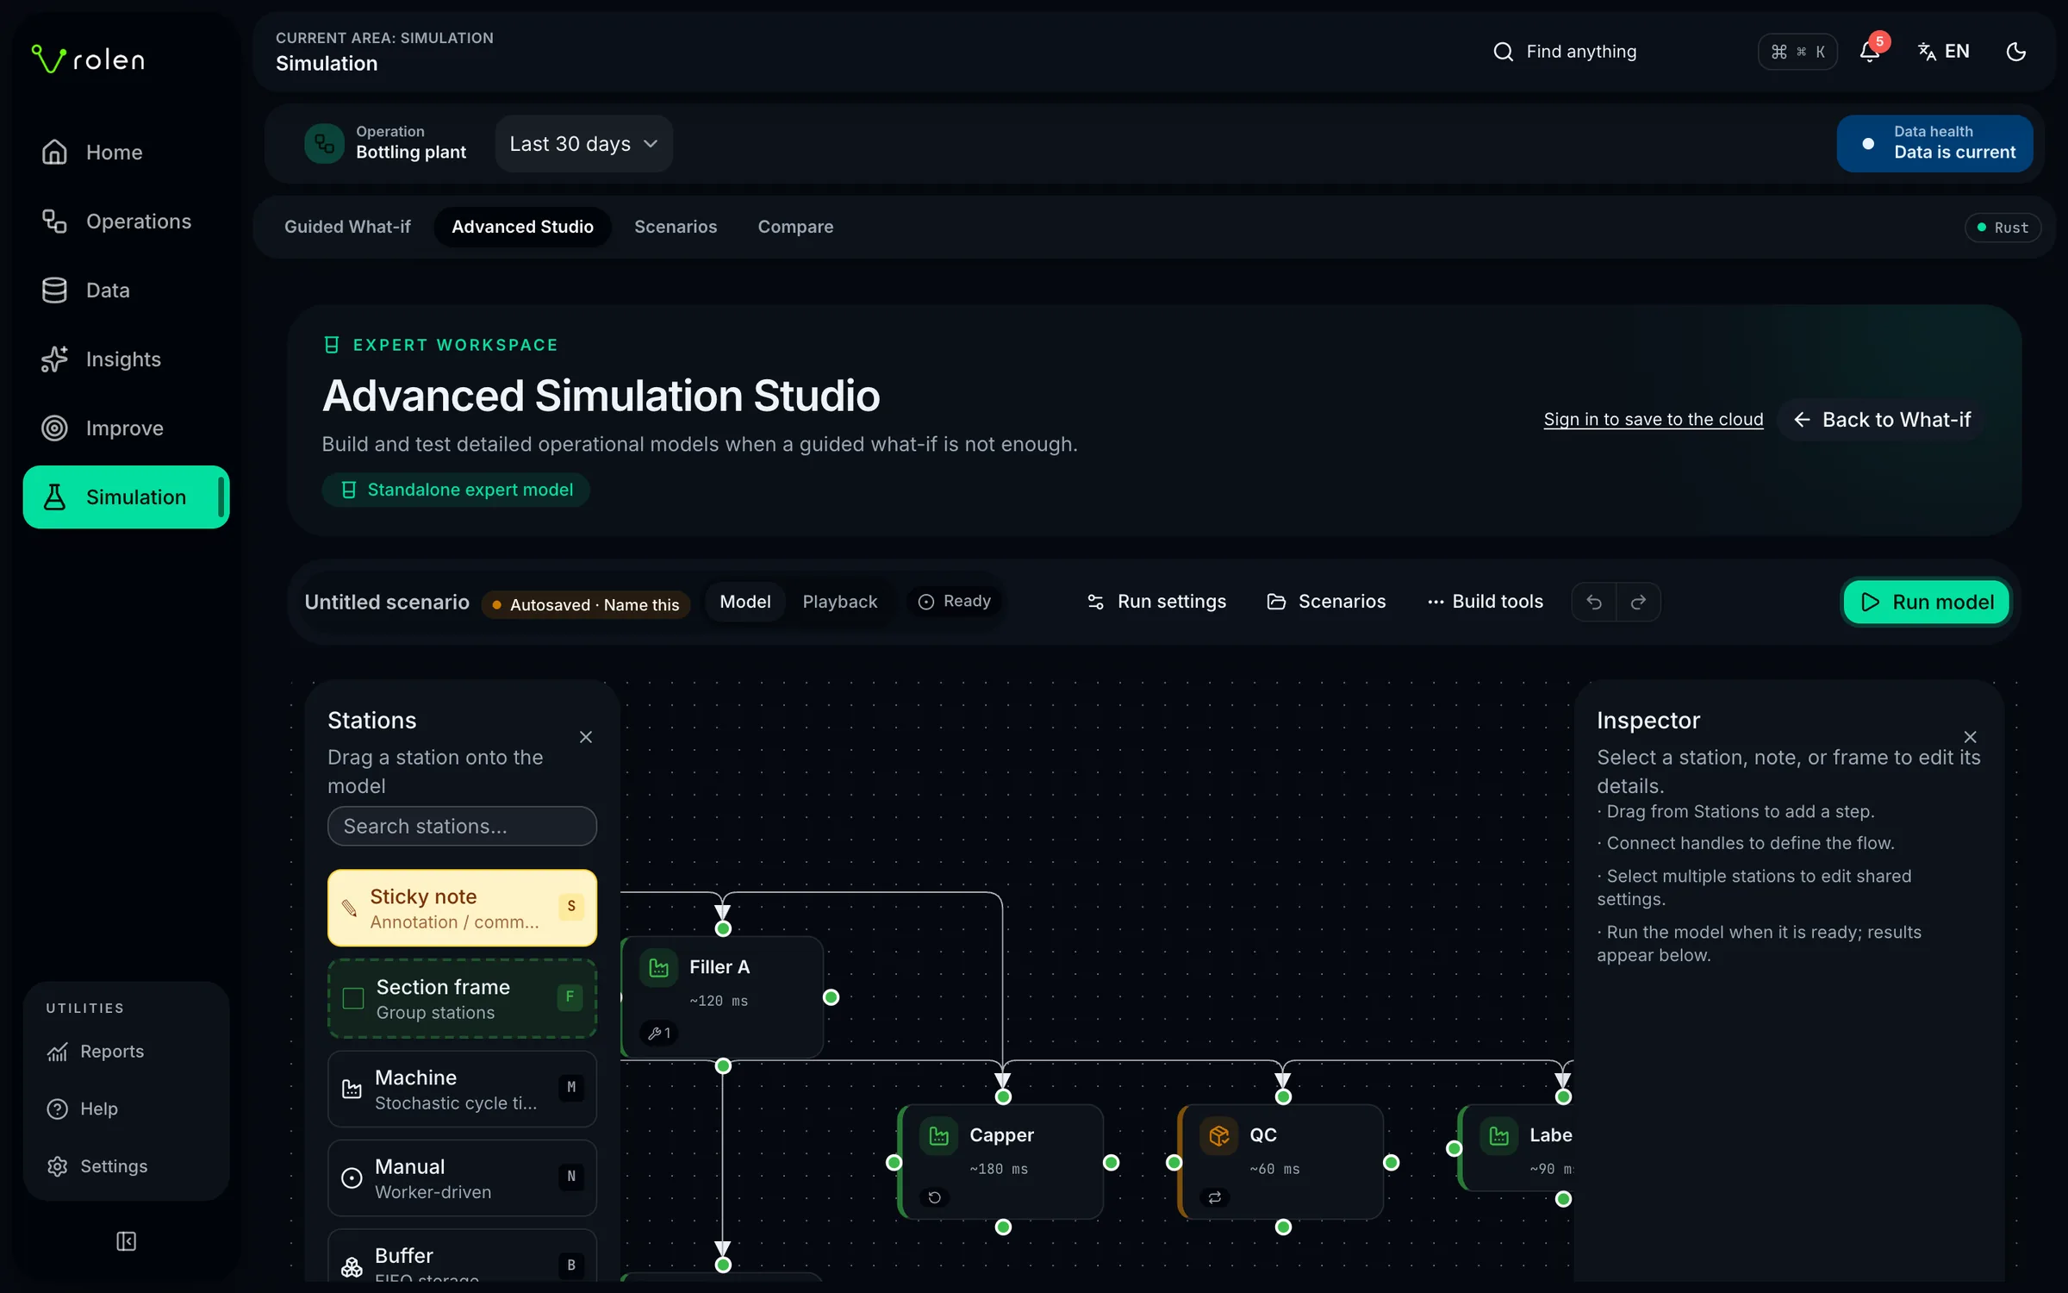Switch to the Scenarios tab
The width and height of the screenshot is (2068, 1293).
click(676, 227)
